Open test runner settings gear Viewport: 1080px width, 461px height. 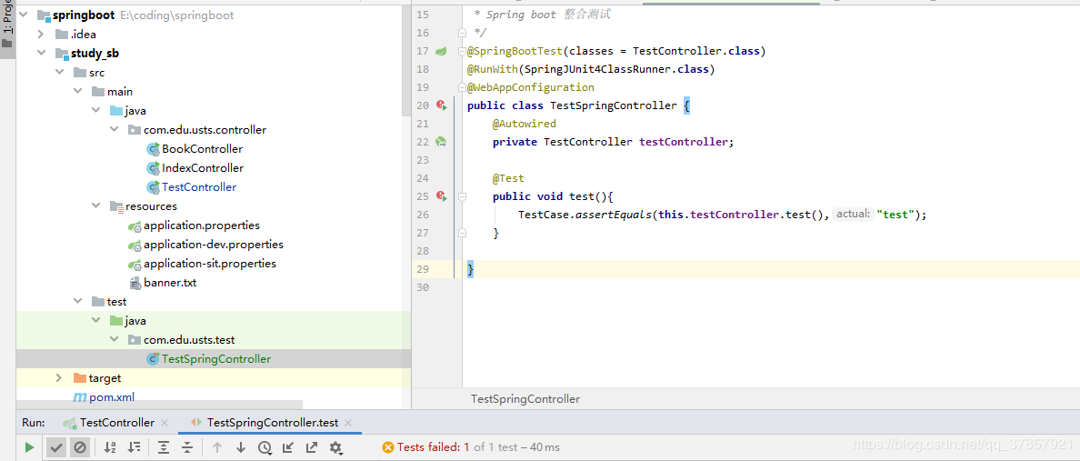(x=336, y=447)
